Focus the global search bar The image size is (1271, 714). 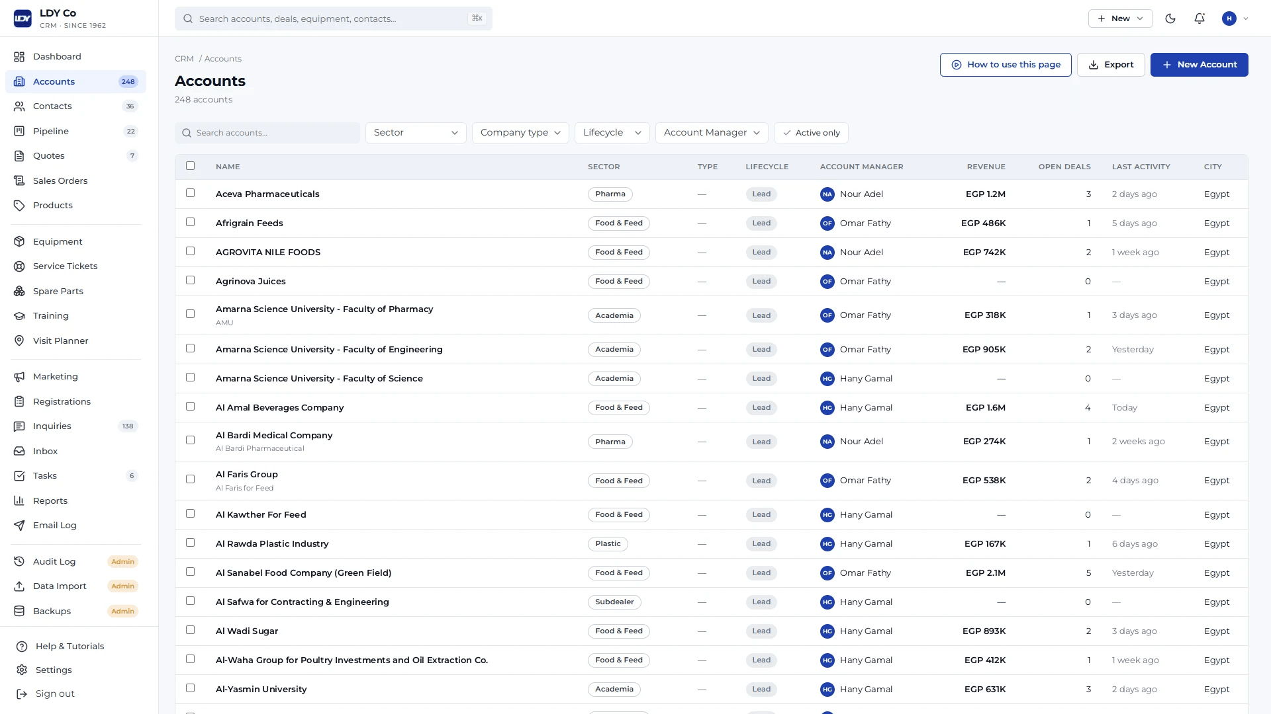pos(334,19)
